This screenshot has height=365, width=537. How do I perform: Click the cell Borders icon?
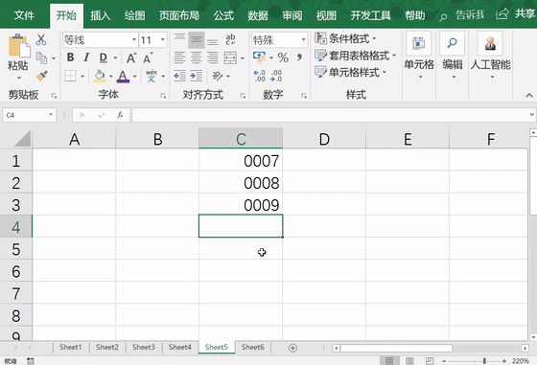[x=71, y=76]
